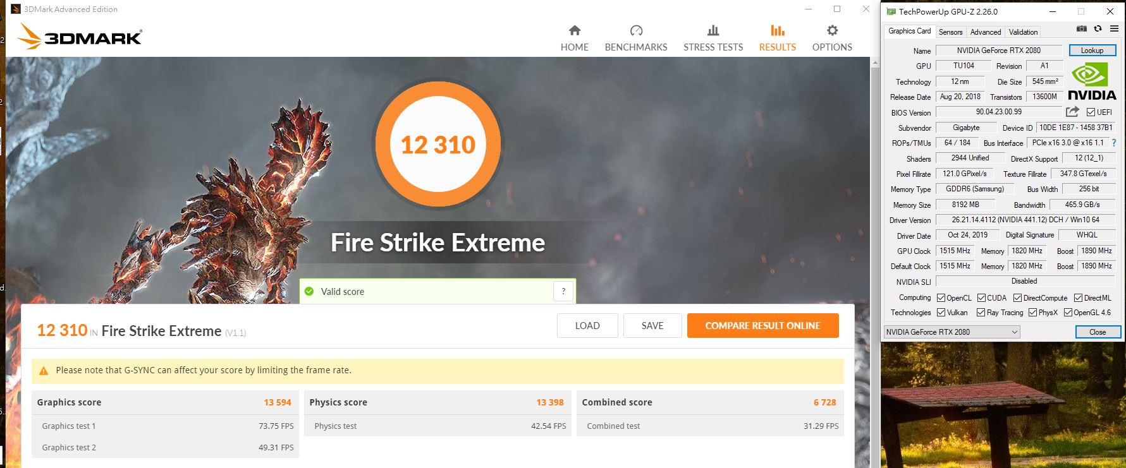Click the GPU Clock 1515 MHz field
The height and width of the screenshot is (468, 1126).
[x=955, y=251]
